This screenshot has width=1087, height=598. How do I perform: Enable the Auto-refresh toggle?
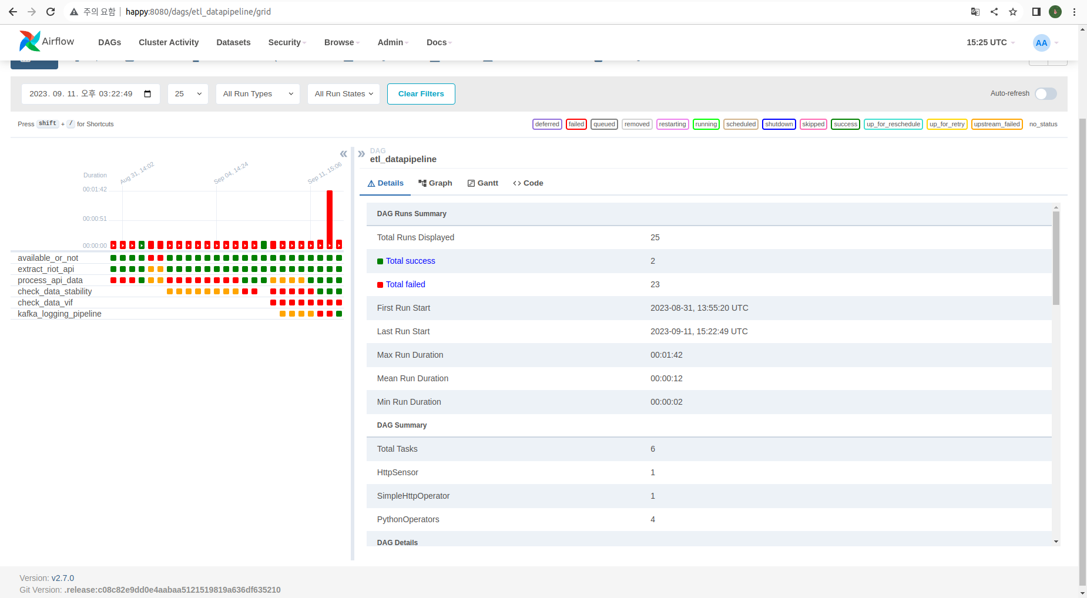[x=1045, y=93]
